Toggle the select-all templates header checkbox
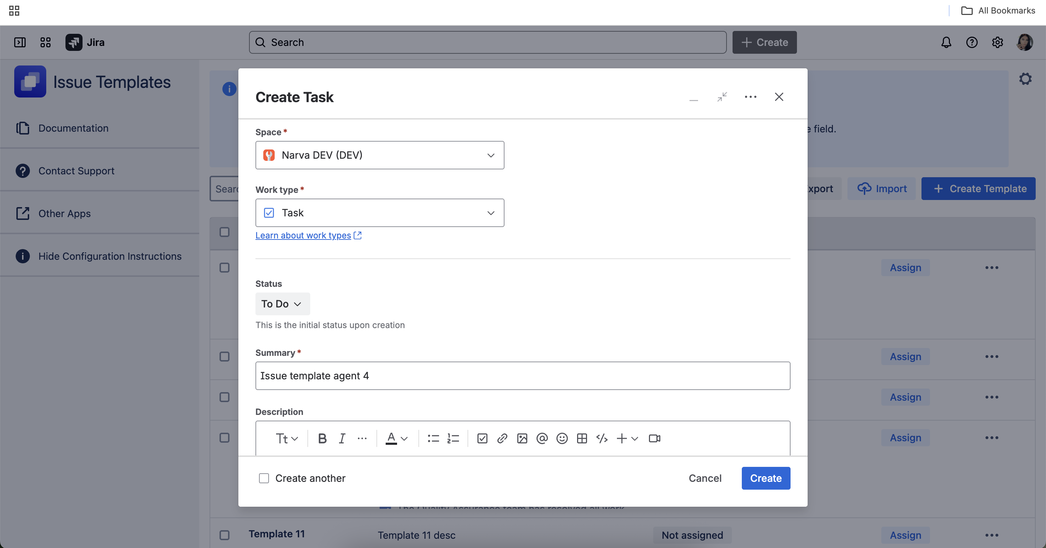 click(x=224, y=232)
